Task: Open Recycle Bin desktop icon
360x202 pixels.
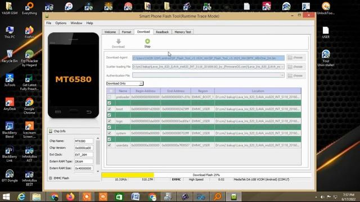Action: coord(10,56)
